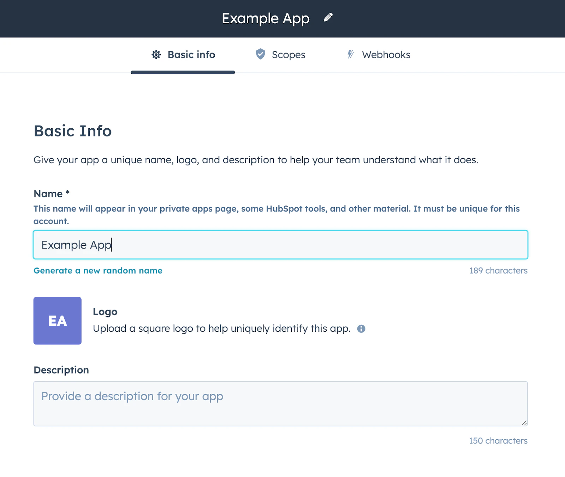Click the purple EA logo thumbnail
Image resolution: width=565 pixels, height=477 pixels.
click(58, 320)
